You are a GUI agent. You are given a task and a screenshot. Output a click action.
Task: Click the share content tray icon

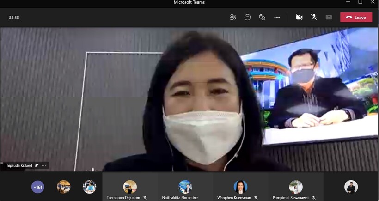329,17
